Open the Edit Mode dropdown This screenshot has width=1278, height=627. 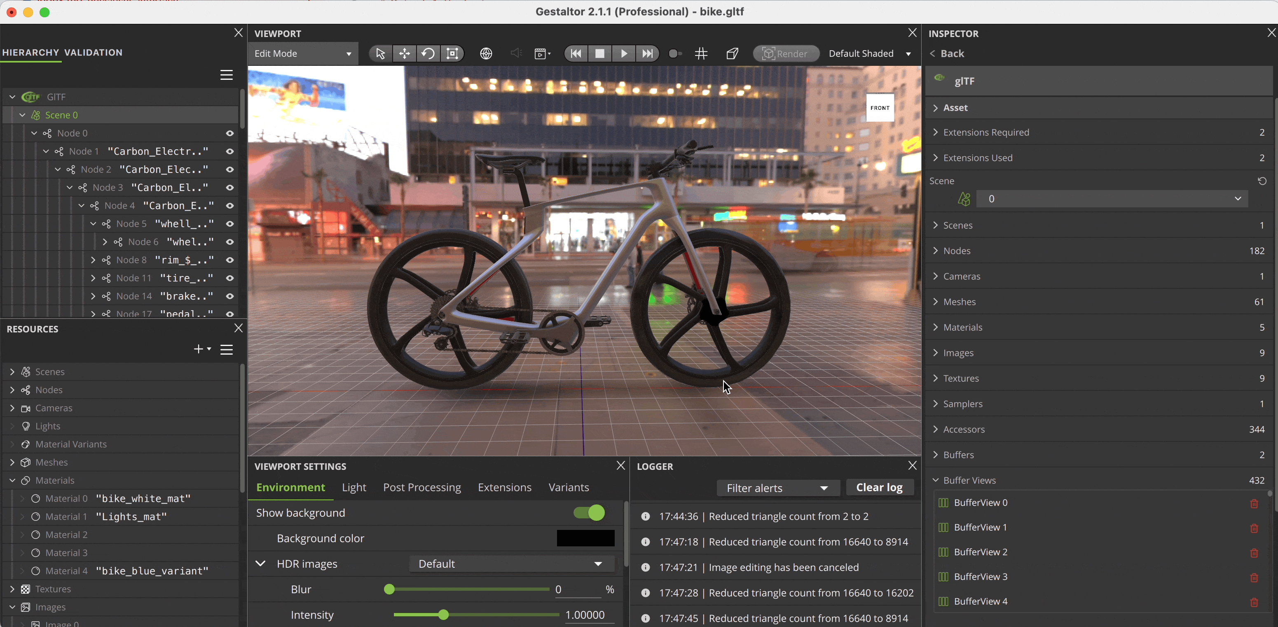[x=303, y=53]
